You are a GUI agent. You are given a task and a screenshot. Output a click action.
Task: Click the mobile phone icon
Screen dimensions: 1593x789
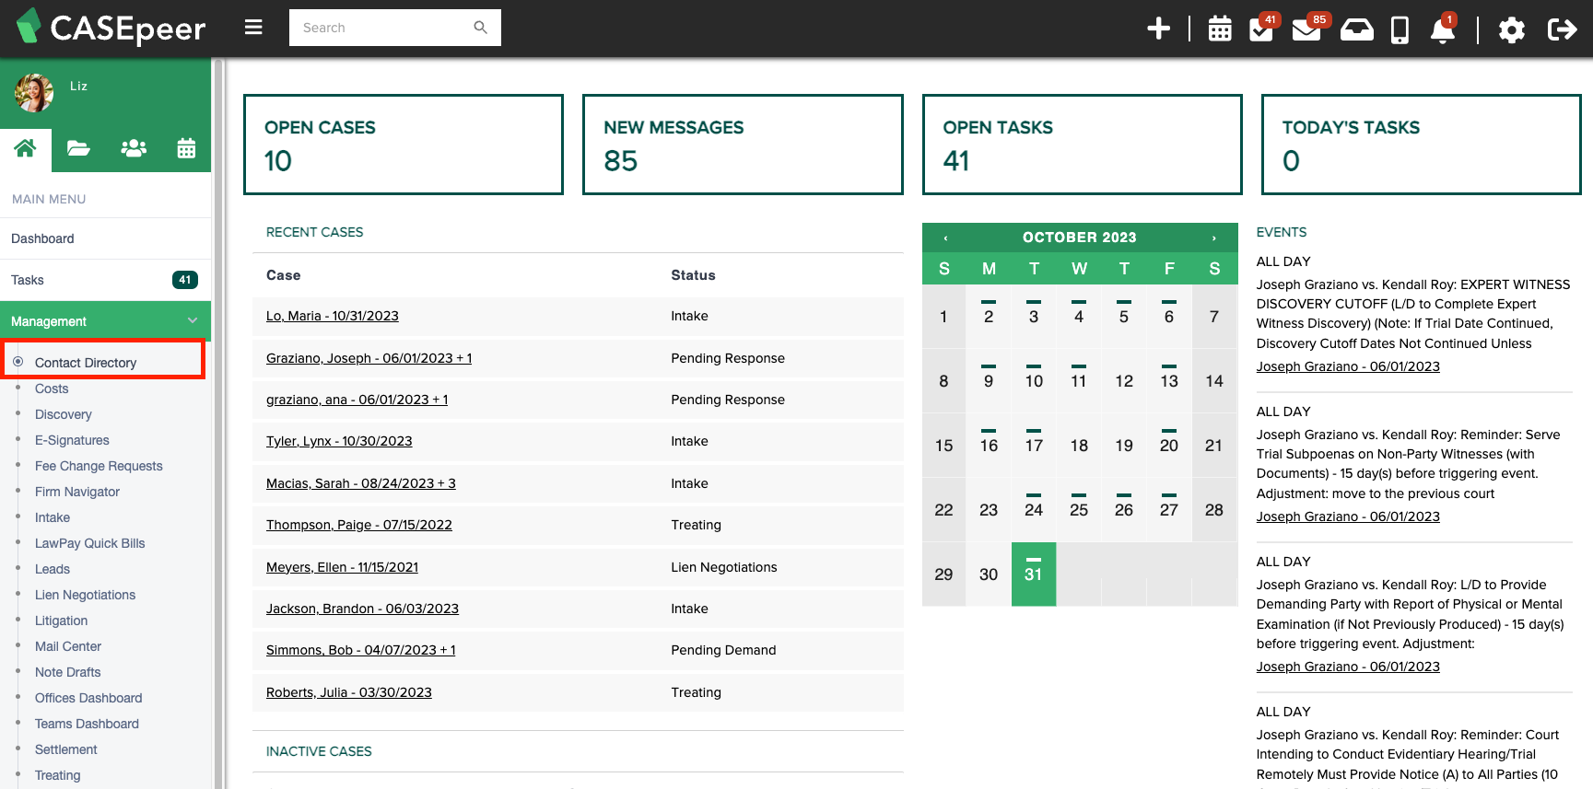pos(1400,29)
